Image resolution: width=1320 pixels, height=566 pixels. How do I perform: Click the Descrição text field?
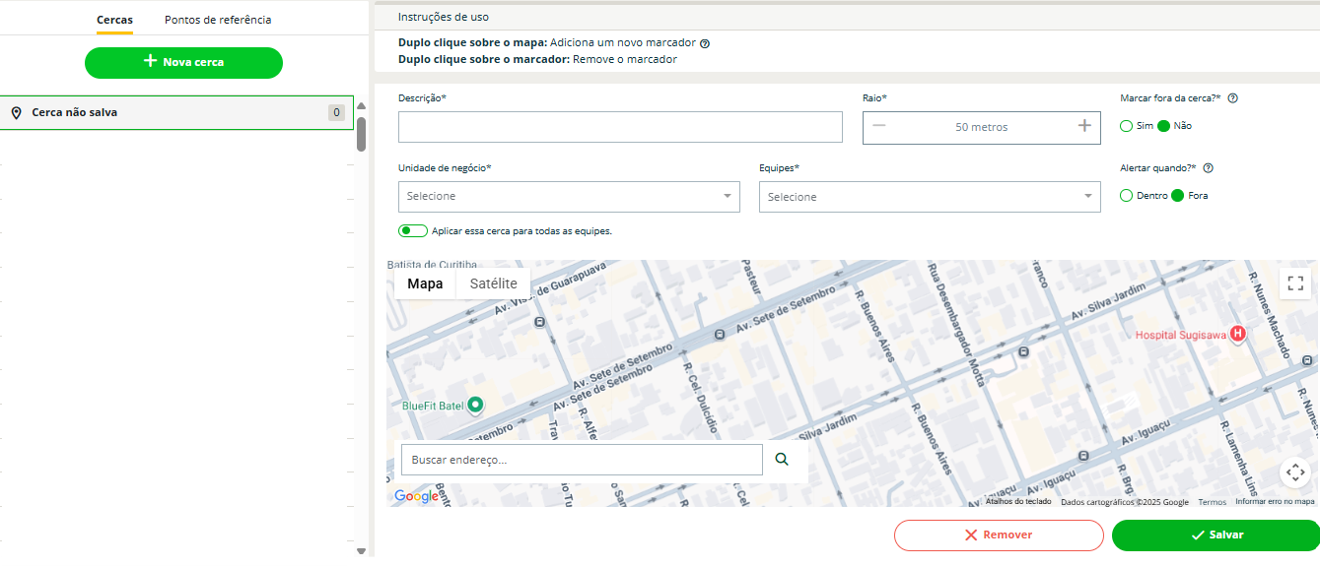[620, 127]
